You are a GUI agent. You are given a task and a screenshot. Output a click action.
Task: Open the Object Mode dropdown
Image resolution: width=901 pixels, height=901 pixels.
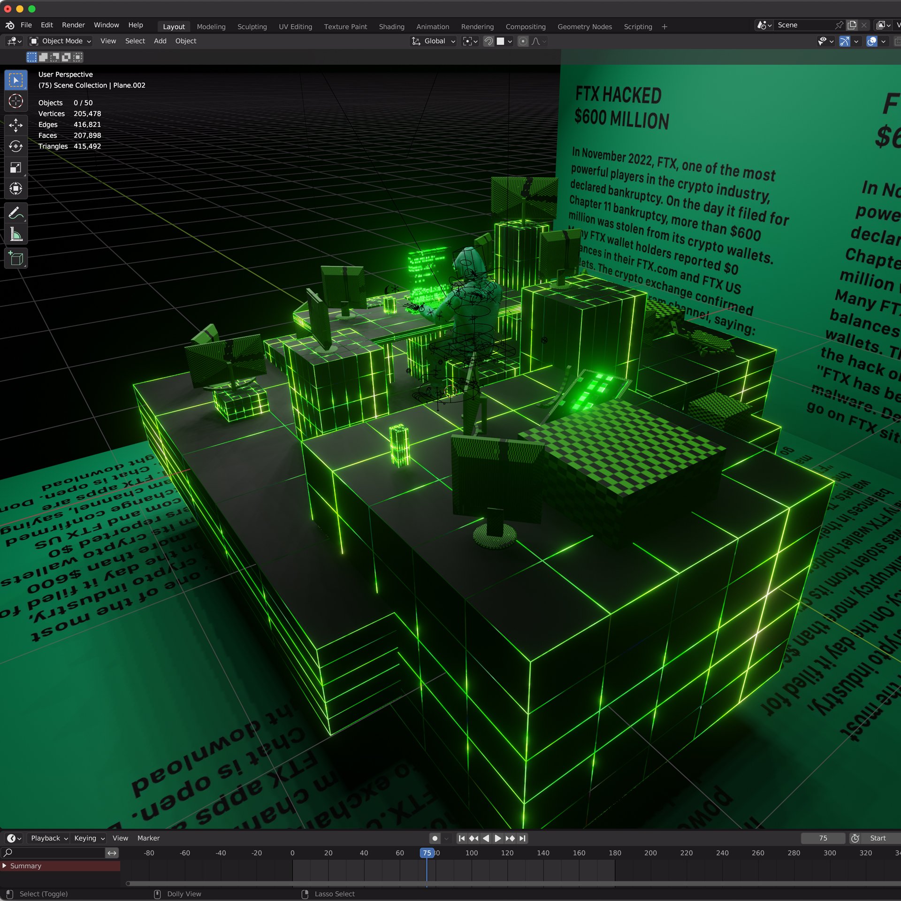pos(61,41)
